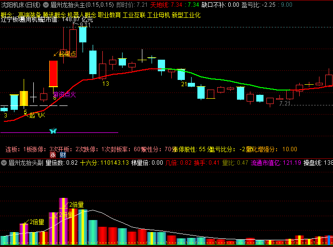
Task: Open the 新型工业化 concept link
Action: [186, 15]
